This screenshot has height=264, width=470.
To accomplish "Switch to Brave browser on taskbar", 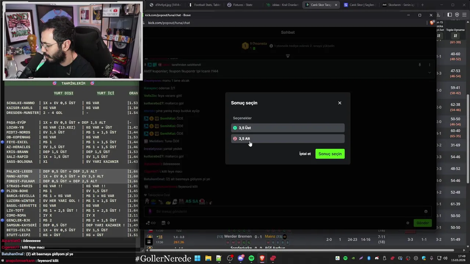I will pyautogui.click(x=262, y=258).
